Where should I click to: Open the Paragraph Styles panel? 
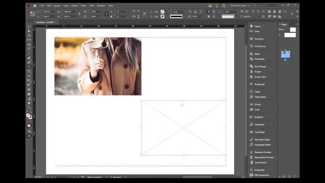coord(263,144)
